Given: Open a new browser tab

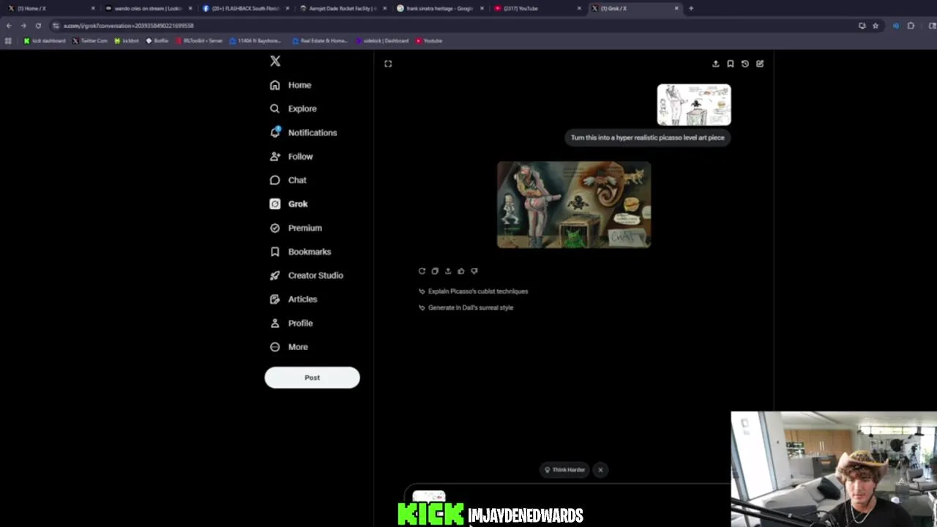Looking at the screenshot, I should pyautogui.click(x=691, y=8).
